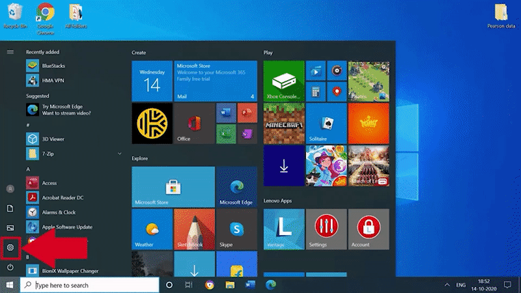Open the Pictures folder icon

[10, 228]
